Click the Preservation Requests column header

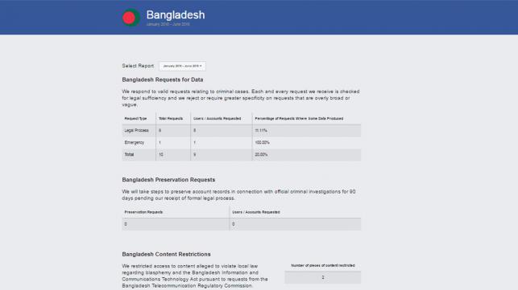[x=143, y=212]
